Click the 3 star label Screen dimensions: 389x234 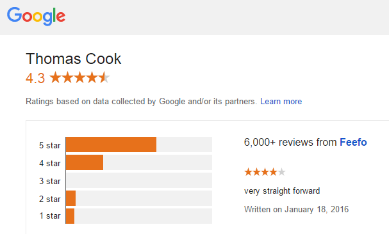click(x=49, y=181)
